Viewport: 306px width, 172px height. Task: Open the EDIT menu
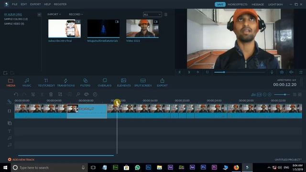[x=24, y=4]
